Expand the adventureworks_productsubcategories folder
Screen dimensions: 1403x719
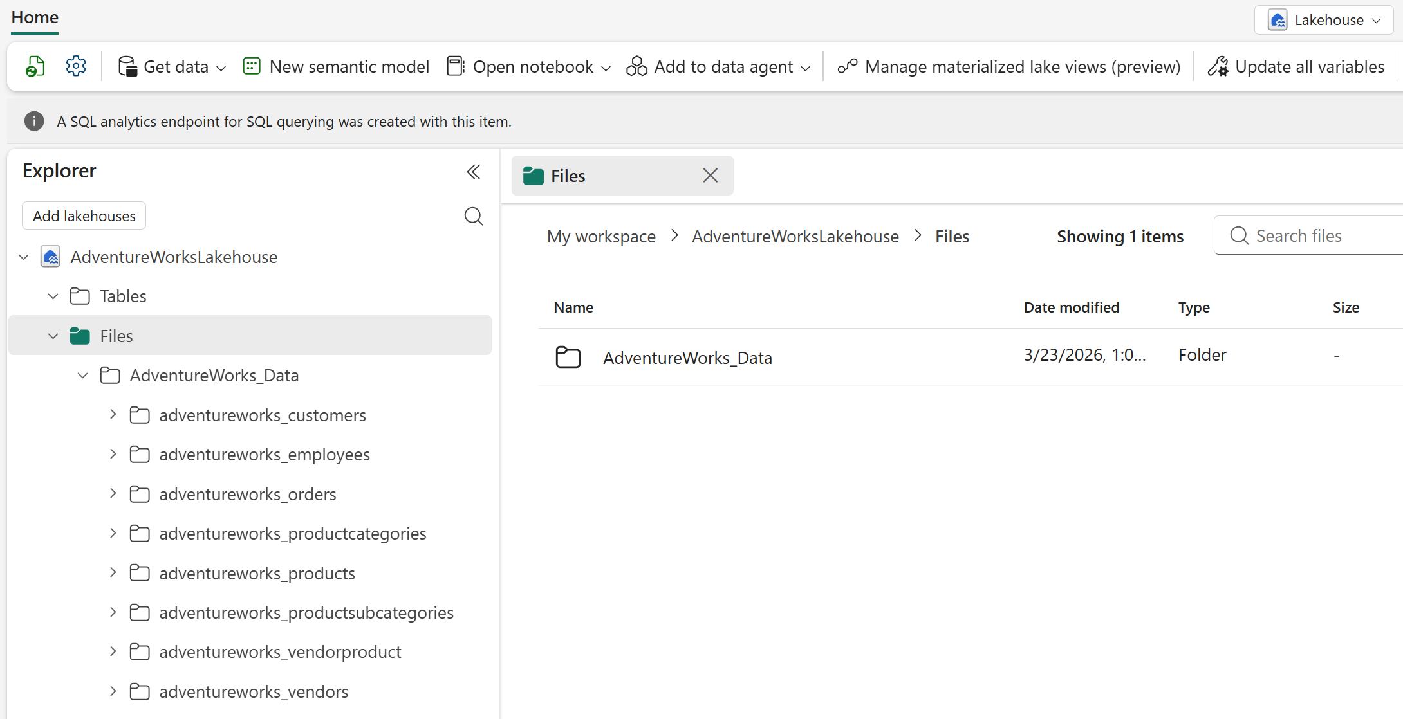click(113, 612)
